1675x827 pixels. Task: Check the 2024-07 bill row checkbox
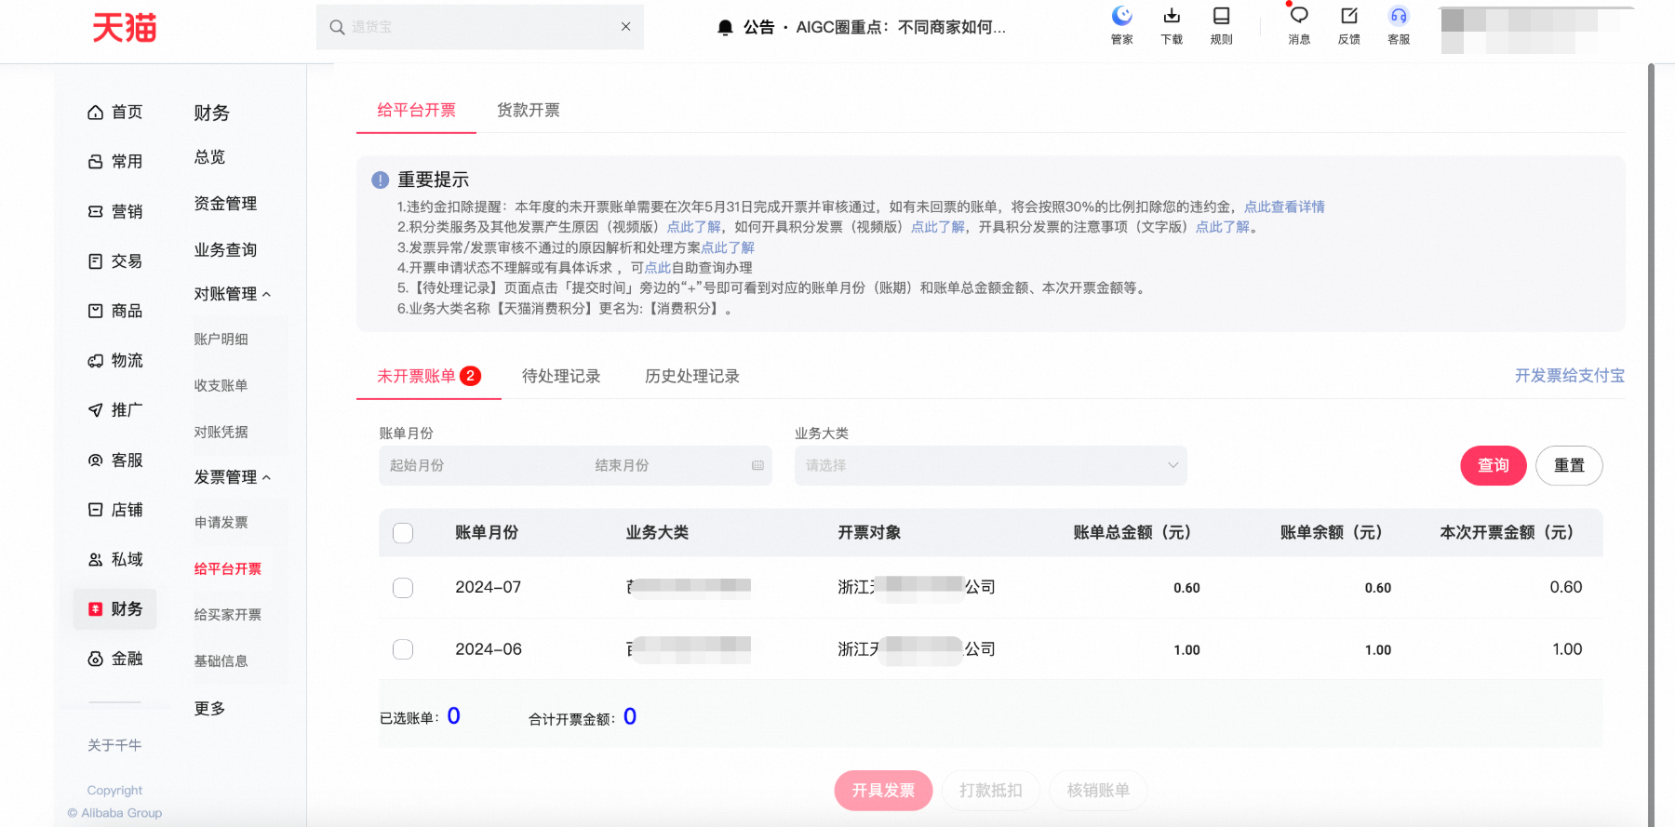[x=403, y=588]
